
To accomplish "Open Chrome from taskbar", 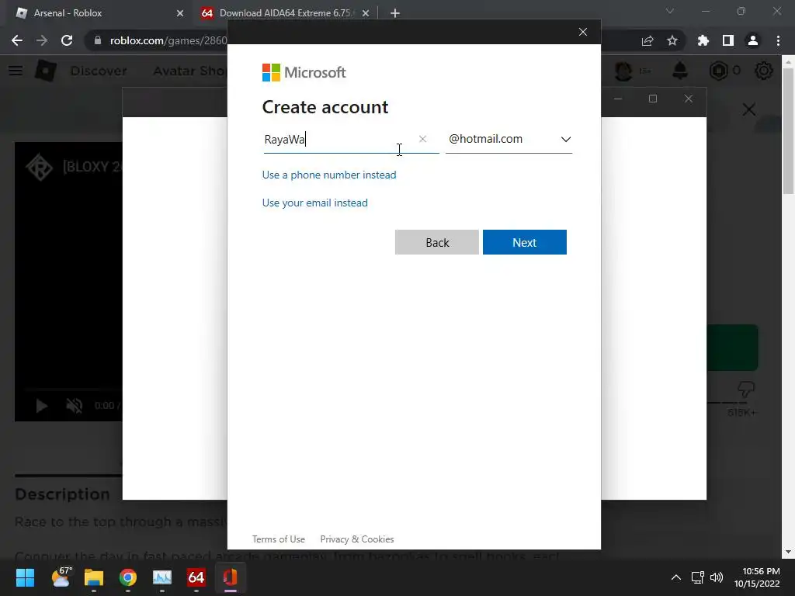I will pos(128,577).
